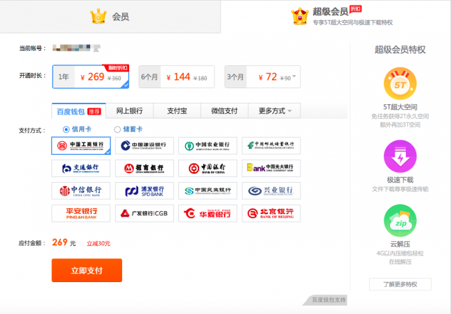Select 广发银行 CGB bank logo

[x=144, y=213]
